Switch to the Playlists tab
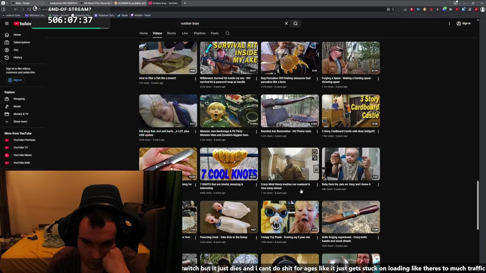 click(200, 33)
